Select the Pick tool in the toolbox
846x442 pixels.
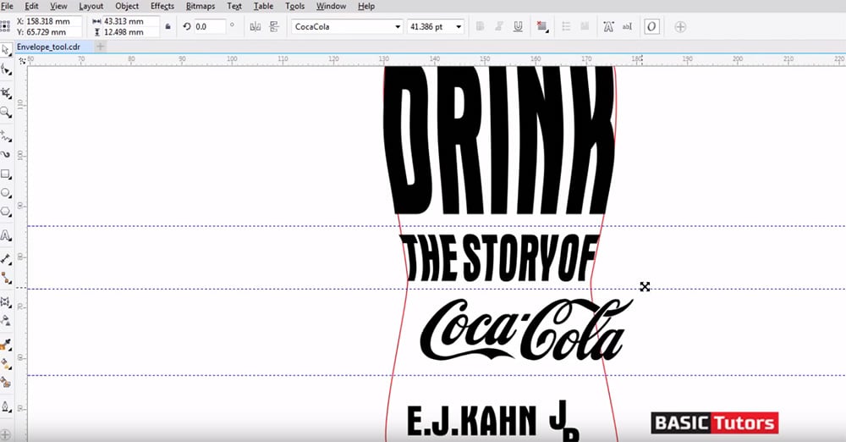[6, 50]
